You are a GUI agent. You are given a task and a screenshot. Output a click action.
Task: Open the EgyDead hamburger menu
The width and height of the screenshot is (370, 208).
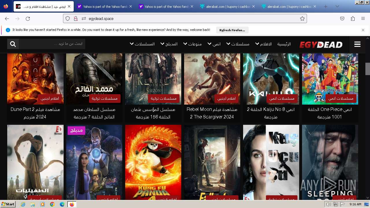[x=357, y=44]
